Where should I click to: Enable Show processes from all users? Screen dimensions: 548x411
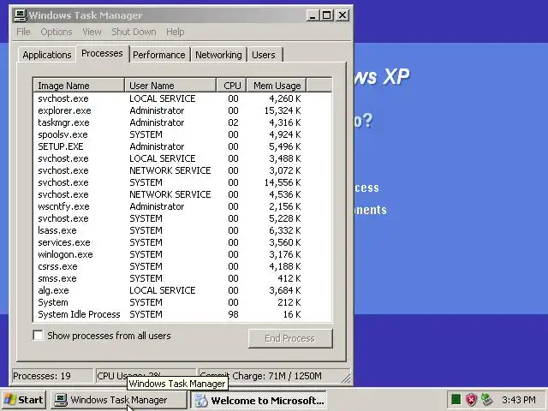38,335
